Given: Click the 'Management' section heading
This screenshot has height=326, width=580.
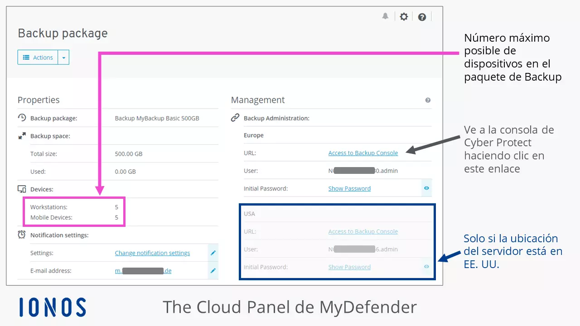Looking at the screenshot, I should tap(258, 100).
